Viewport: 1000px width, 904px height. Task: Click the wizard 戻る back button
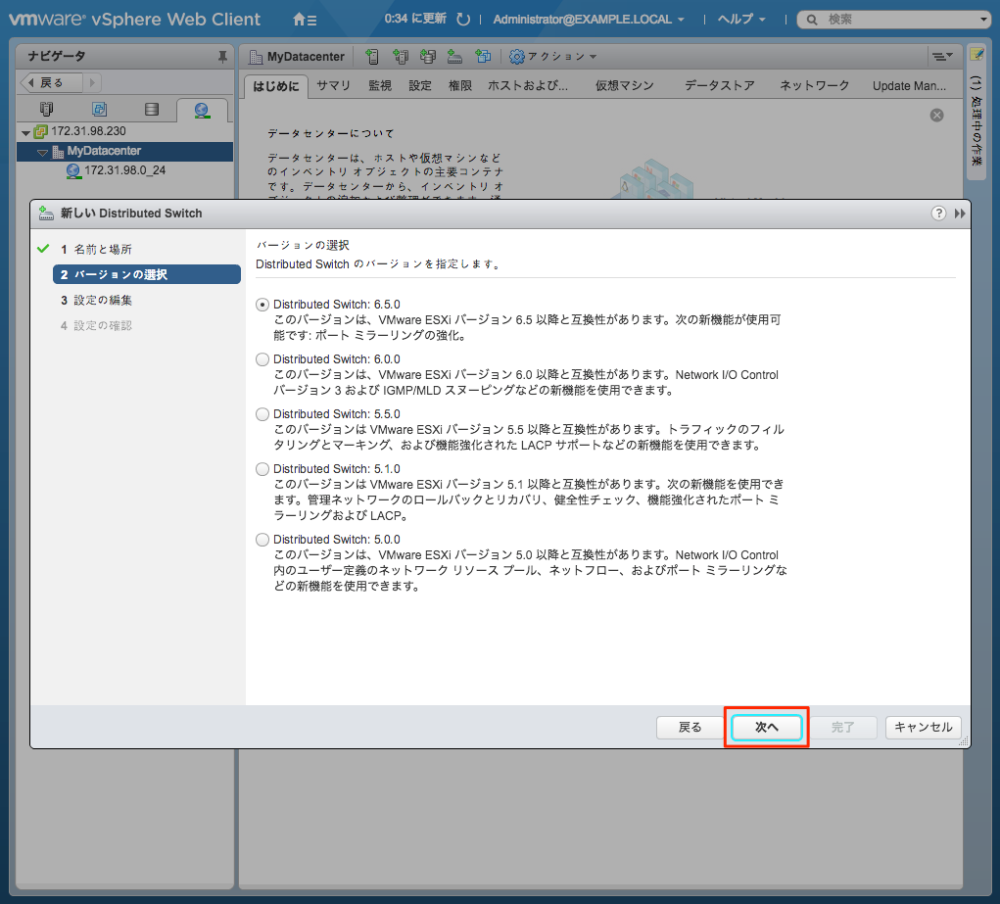690,728
